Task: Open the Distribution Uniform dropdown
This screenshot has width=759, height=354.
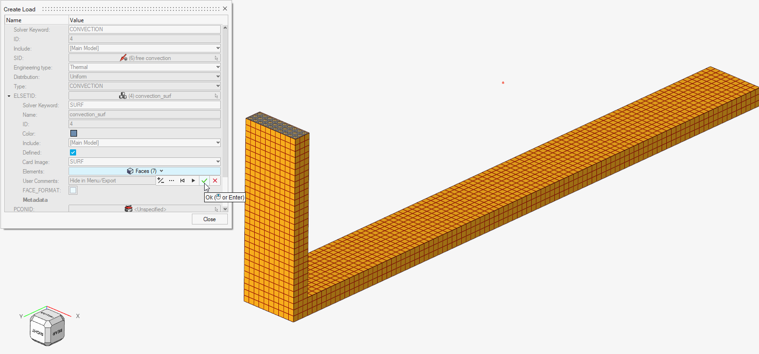Action: [x=145, y=77]
